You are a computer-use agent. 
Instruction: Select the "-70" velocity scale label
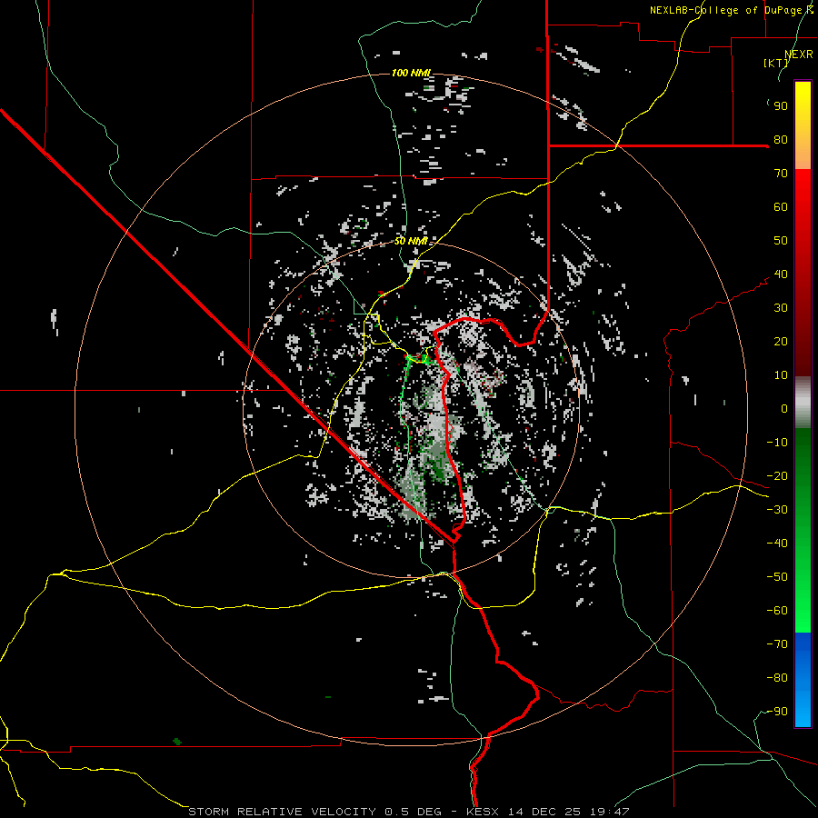tap(777, 644)
